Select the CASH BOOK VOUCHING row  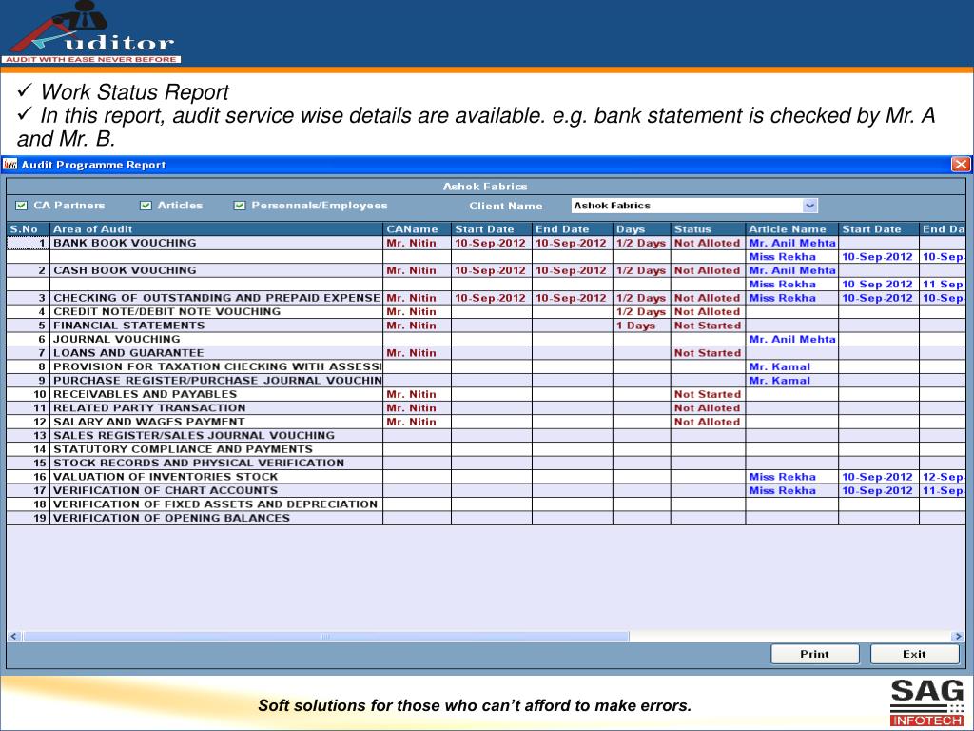tap(486, 270)
